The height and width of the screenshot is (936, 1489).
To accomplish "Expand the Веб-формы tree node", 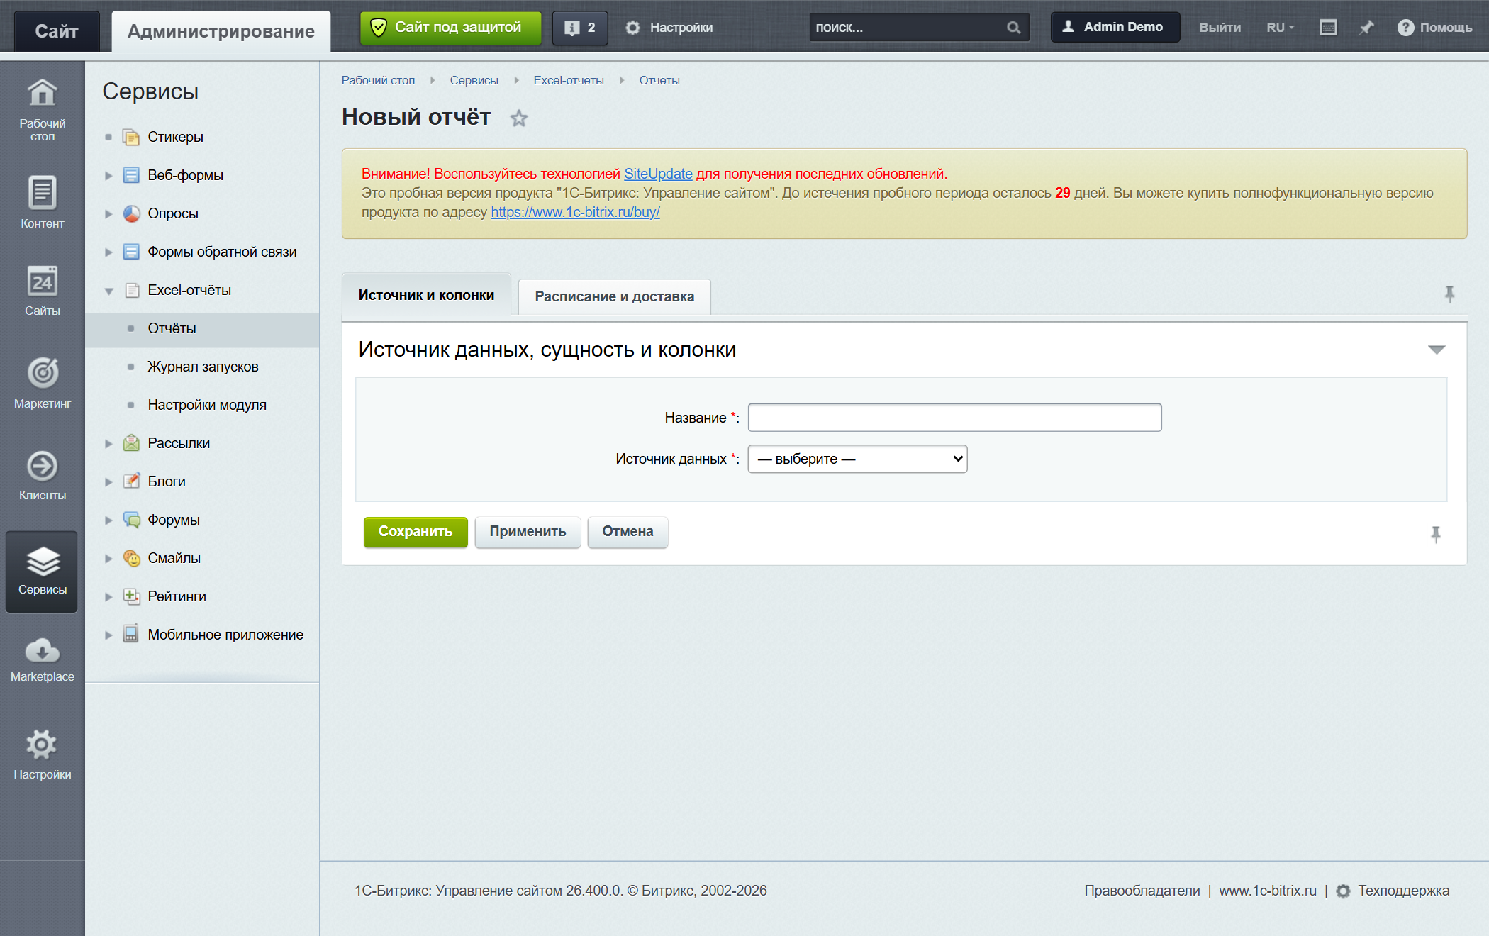I will [108, 175].
